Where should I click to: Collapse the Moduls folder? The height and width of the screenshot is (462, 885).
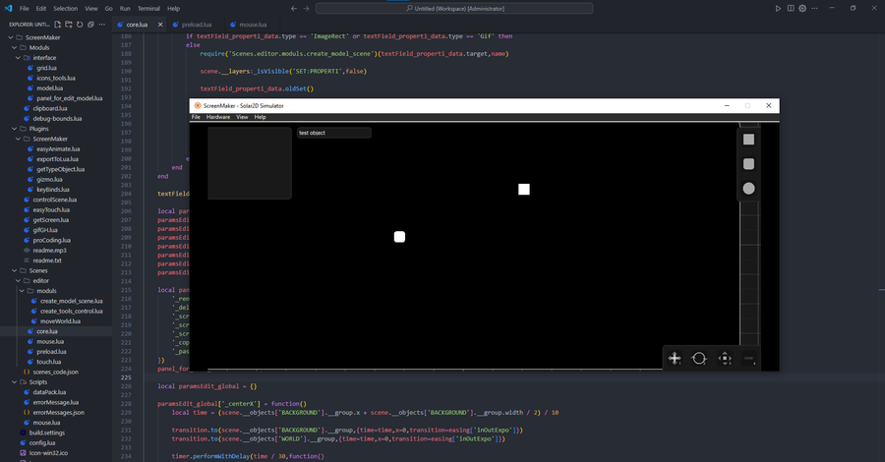coord(15,47)
